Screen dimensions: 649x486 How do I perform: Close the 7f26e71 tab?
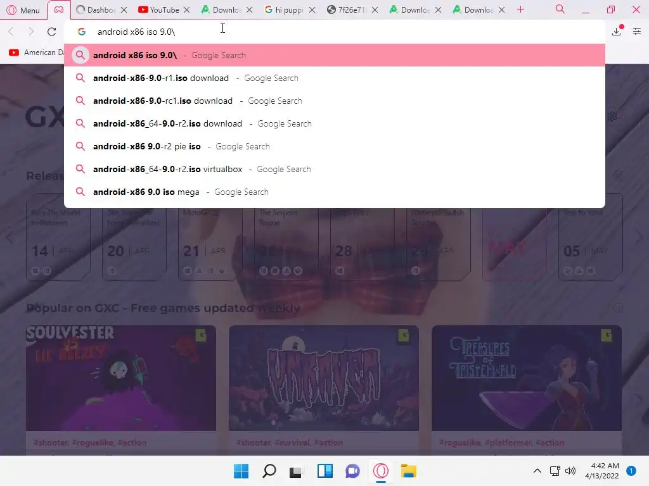pyautogui.click(x=375, y=10)
